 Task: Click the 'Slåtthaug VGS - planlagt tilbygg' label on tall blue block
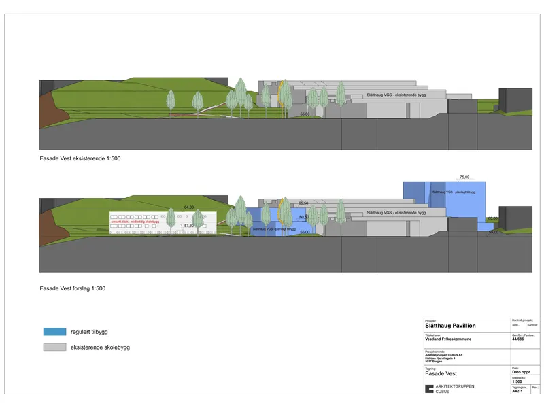click(x=454, y=192)
